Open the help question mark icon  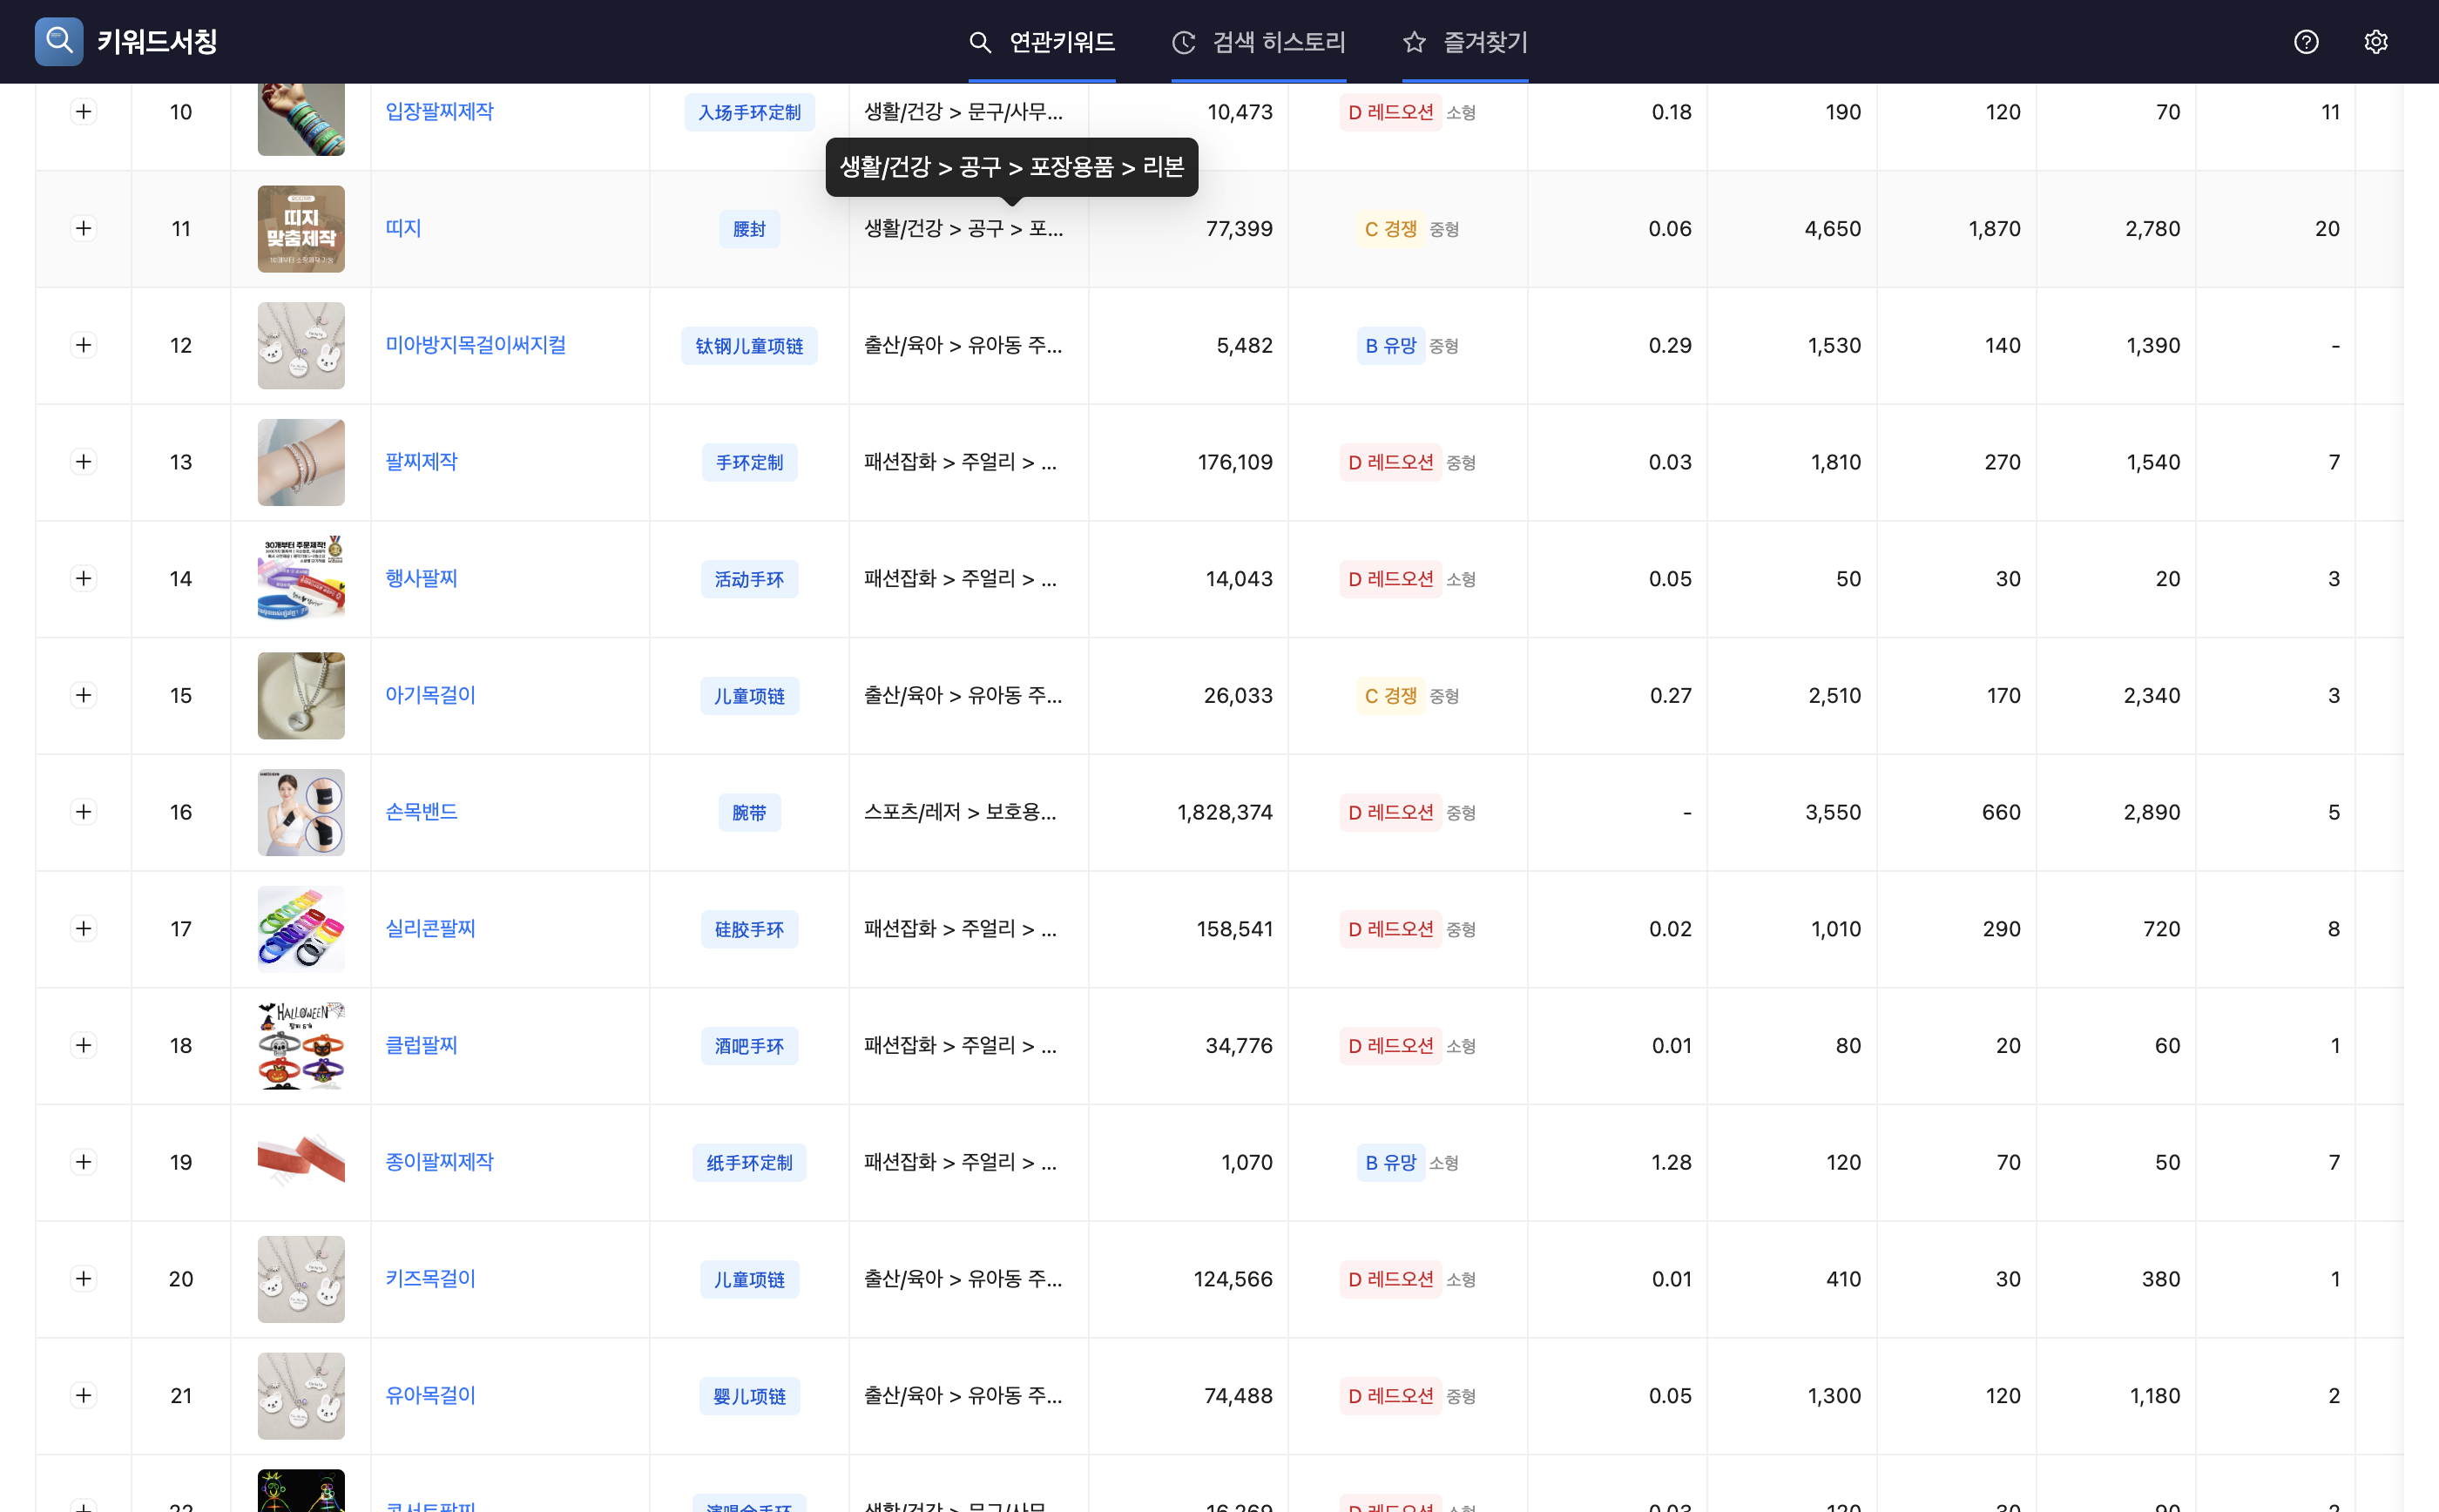(2306, 42)
